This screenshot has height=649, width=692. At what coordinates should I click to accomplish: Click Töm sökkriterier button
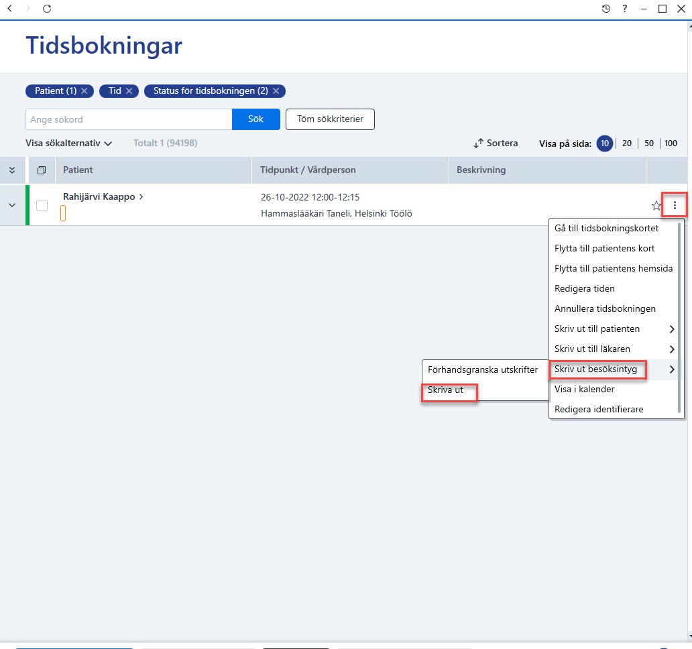330,119
